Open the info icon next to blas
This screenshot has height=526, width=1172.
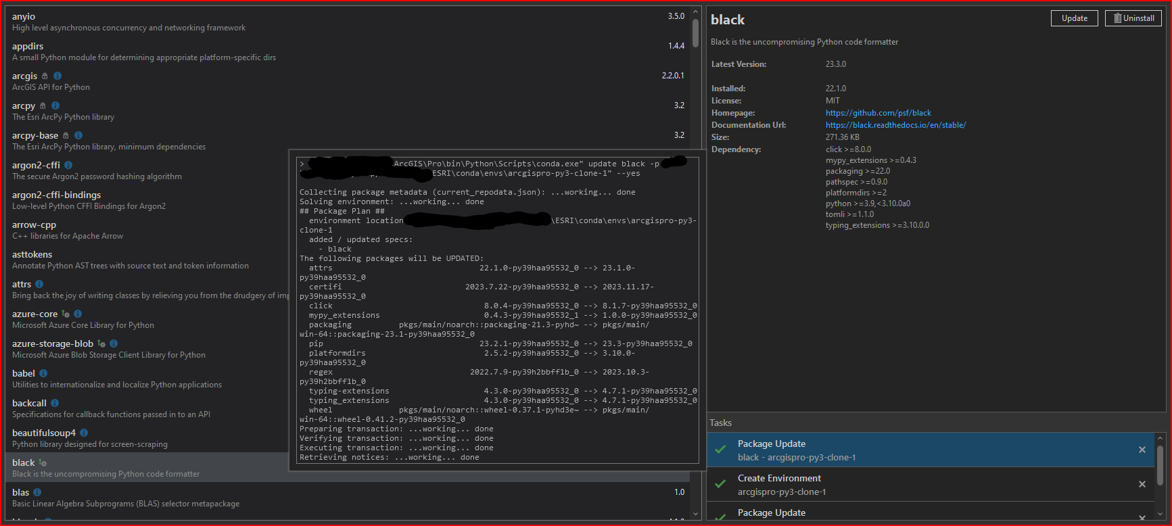[37, 492]
